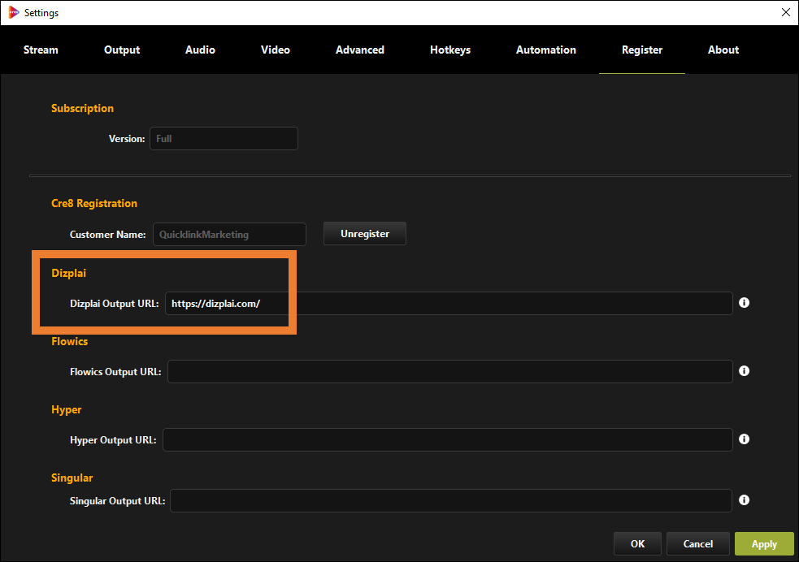Click the Hyper Output URL: label

click(113, 440)
